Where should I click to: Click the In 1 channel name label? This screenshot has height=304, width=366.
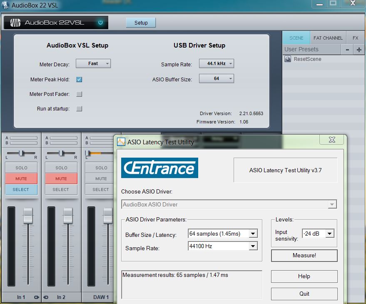(x=21, y=297)
